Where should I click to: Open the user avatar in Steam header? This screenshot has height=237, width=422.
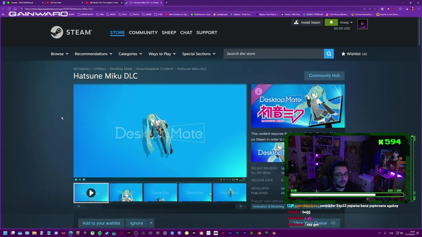362,24
